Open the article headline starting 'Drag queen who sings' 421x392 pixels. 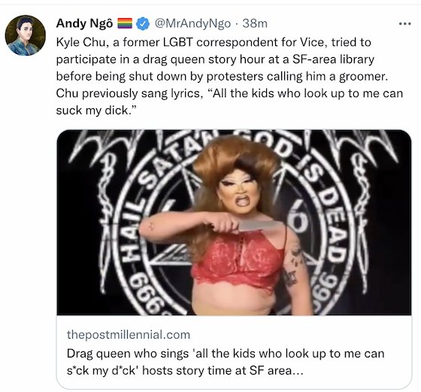(226, 362)
